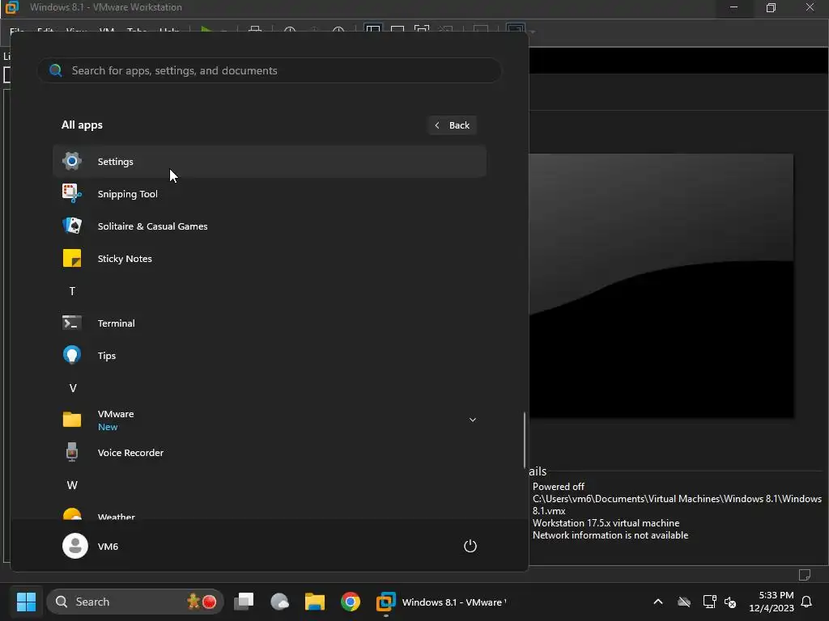Click "Workstation 17.5.x virtual machine" text
Viewport: 829px width, 621px height.
pos(606,523)
